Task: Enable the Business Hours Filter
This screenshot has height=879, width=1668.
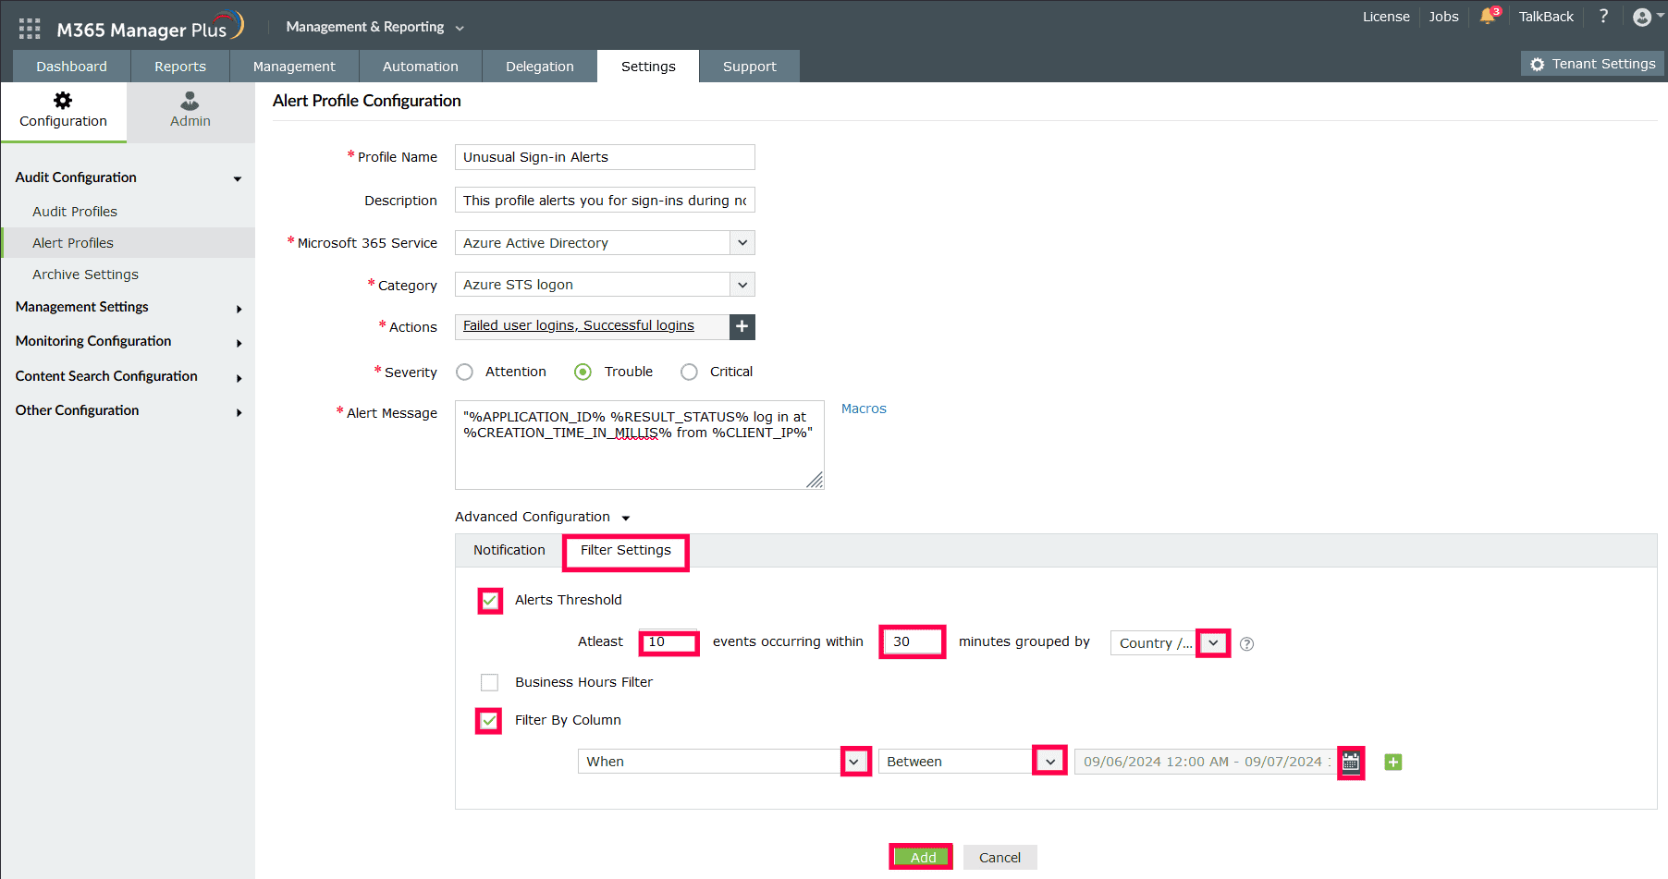Action: point(489,682)
